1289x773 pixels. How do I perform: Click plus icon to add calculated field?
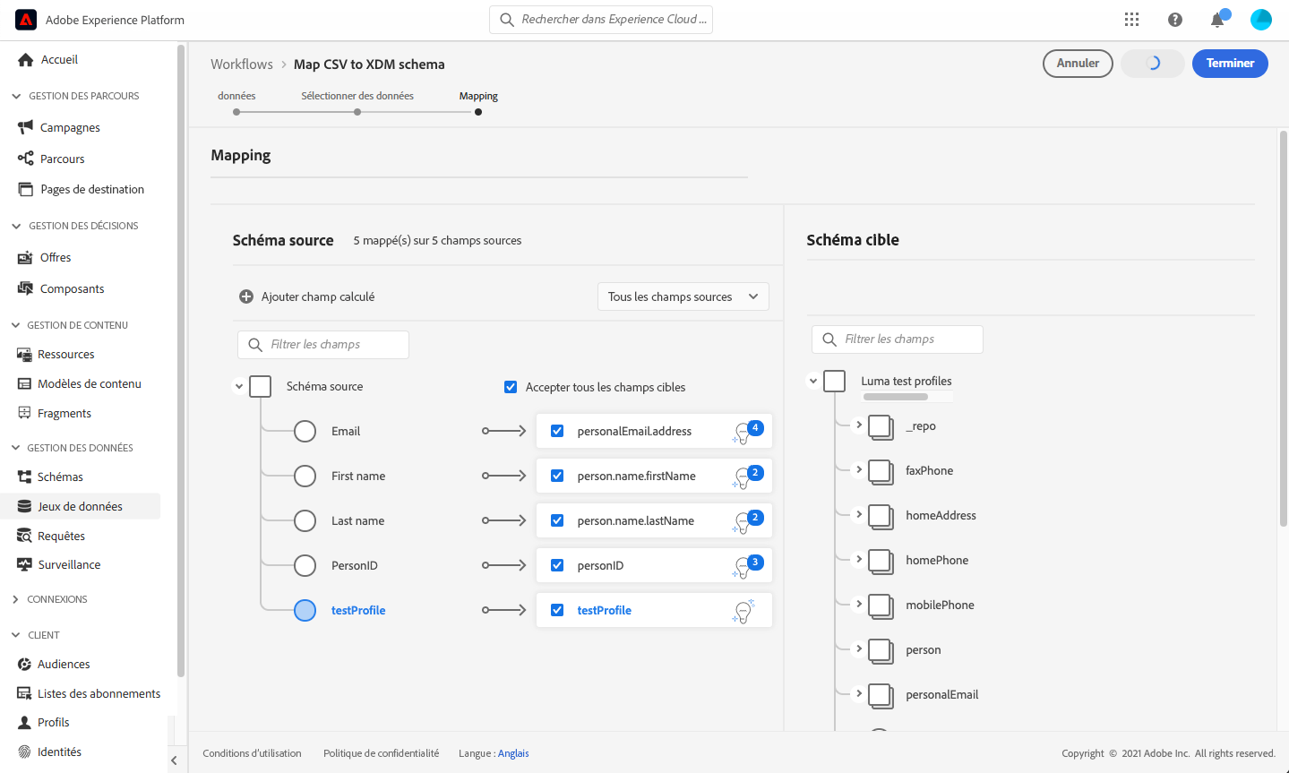(x=246, y=296)
